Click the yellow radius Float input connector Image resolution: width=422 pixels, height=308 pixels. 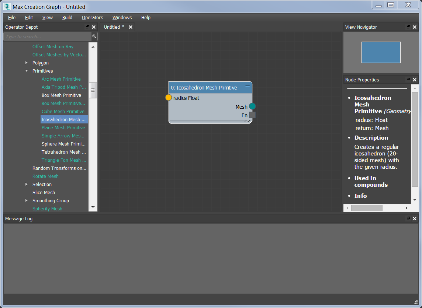169,98
